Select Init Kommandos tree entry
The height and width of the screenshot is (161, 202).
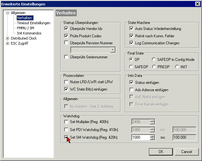(x=29, y=33)
